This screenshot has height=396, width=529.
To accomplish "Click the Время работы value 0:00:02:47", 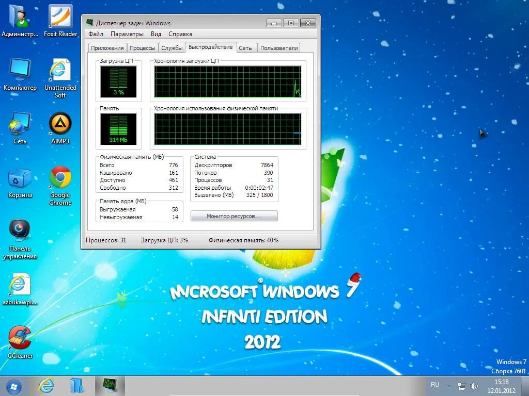I will (x=259, y=188).
